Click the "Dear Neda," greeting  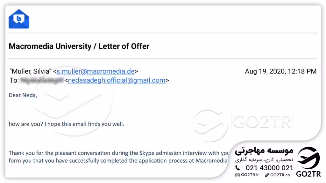point(23,95)
